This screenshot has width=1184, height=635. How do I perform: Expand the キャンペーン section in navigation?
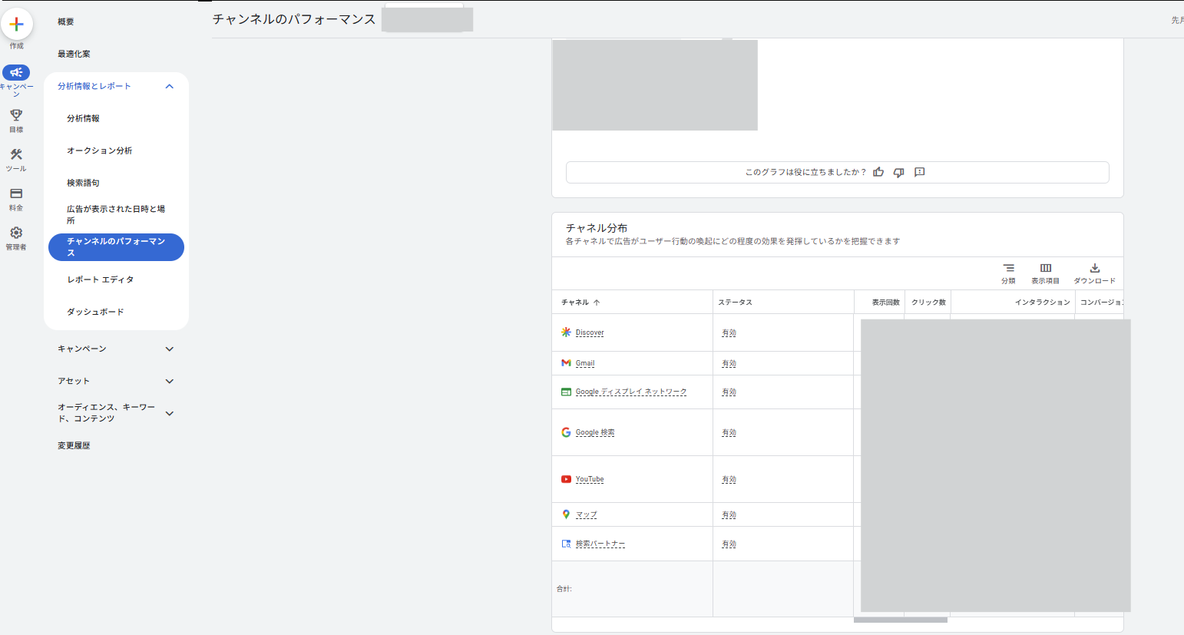tap(170, 349)
